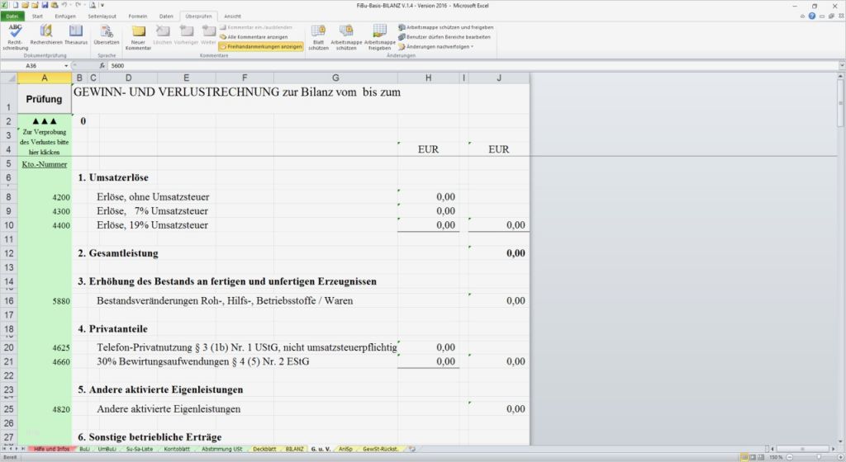Open the Su-Sa-Liste sheet tab
The width and height of the screenshot is (846, 462).
pos(139,449)
